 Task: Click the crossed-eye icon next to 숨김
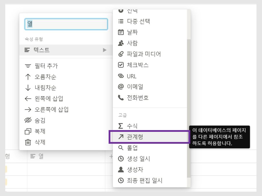[28, 120]
